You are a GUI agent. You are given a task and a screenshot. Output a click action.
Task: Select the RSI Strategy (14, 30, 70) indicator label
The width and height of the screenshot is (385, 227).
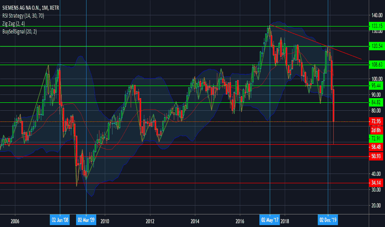(23, 16)
